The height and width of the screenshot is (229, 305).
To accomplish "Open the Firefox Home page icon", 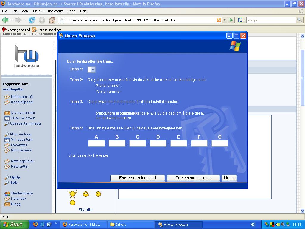I will [52, 20].
